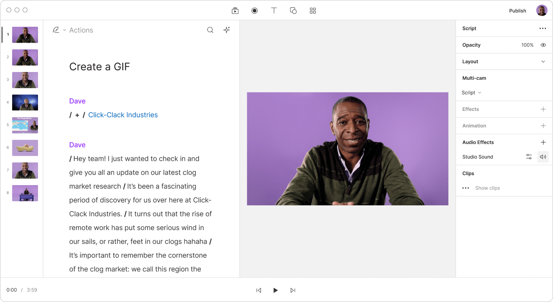Toggle the Opacity visibility eye icon

click(x=543, y=45)
